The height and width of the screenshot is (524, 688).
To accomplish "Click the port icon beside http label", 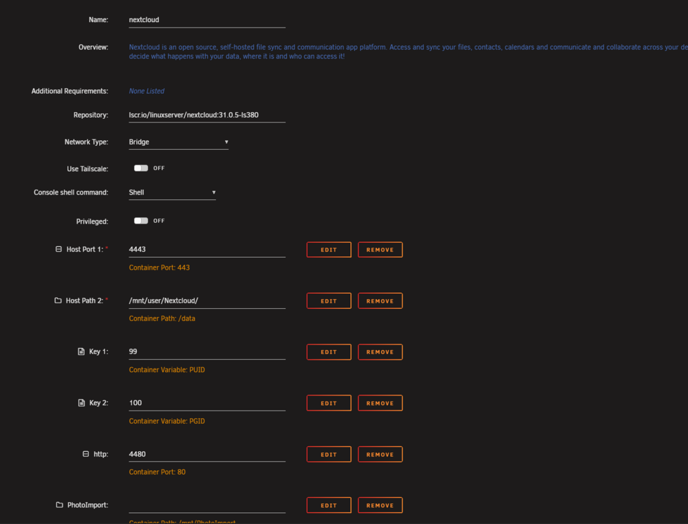I will click(x=85, y=454).
